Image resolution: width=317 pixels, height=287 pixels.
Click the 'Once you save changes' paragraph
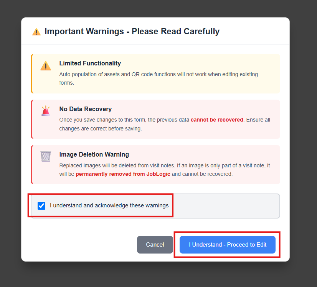point(165,124)
